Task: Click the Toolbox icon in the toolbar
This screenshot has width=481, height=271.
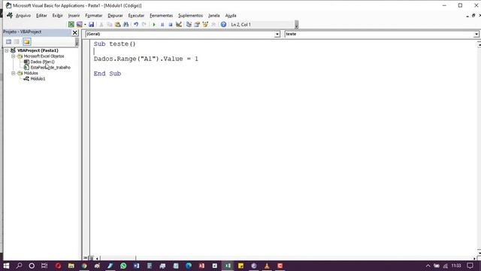Action: coord(213,24)
